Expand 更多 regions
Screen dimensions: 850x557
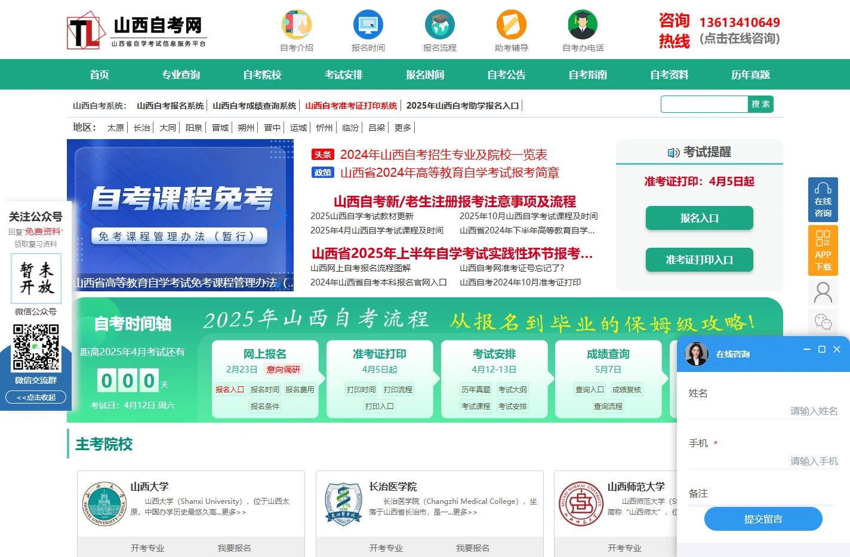tap(403, 128)
